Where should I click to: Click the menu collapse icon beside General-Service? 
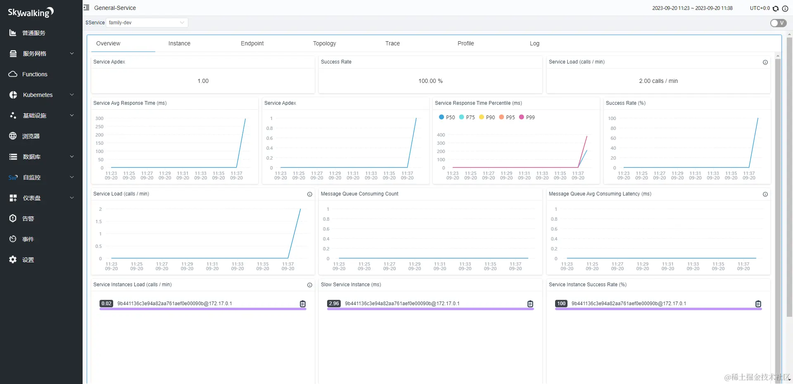pyautogui.click(x=86, y=8)
